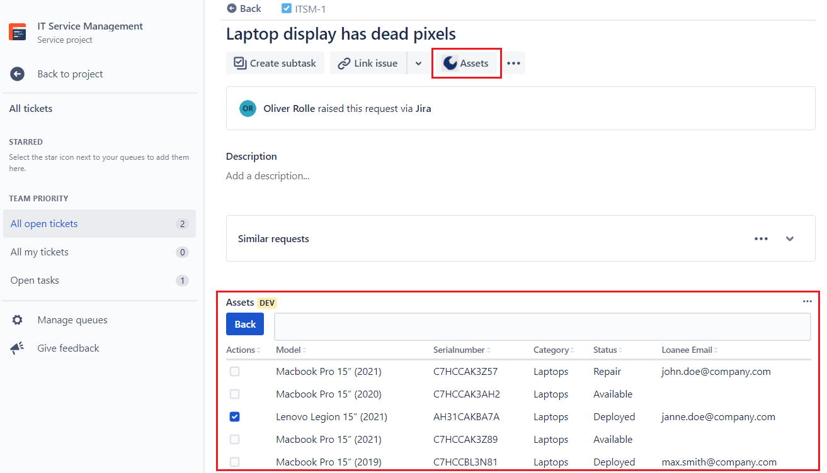Click Macbook Pro 15" (2020) model cell
This screenshot has height=473, width=827.
(x=329, y=394)
